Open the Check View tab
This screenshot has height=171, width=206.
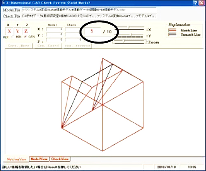click(60, 159)
